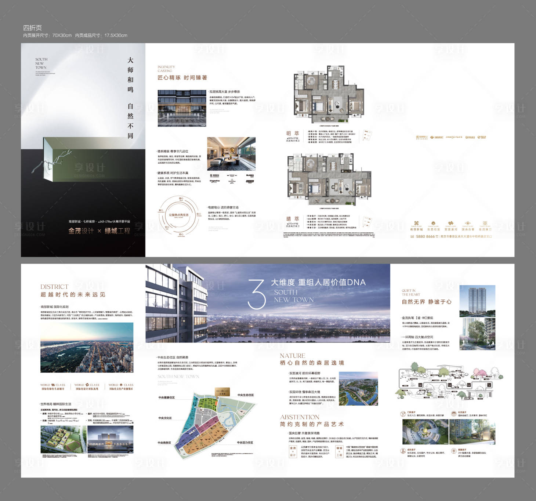The width and height of the screenshot is (536, 501).
Task: Click the icon above 国央合著 label
Action: pos(467,223)
